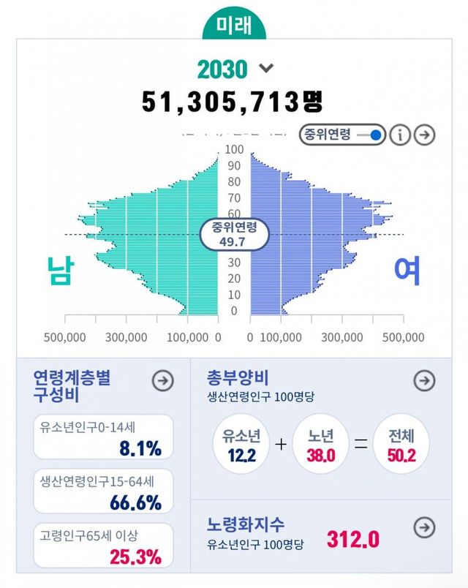
Task: Click the 유소년인구 0-14세 8.1% card
Action: click(x=103, y=437)
